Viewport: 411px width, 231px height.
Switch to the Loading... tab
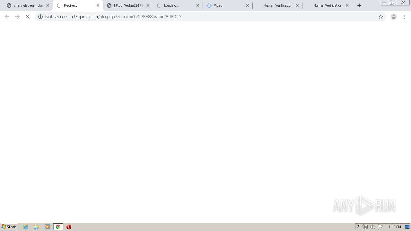178,5
